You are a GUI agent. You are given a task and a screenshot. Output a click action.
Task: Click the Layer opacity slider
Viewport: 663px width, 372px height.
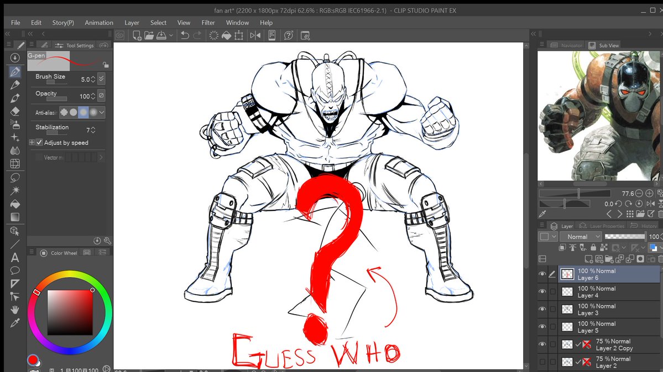pyautogui.click(x=625, y=236)
